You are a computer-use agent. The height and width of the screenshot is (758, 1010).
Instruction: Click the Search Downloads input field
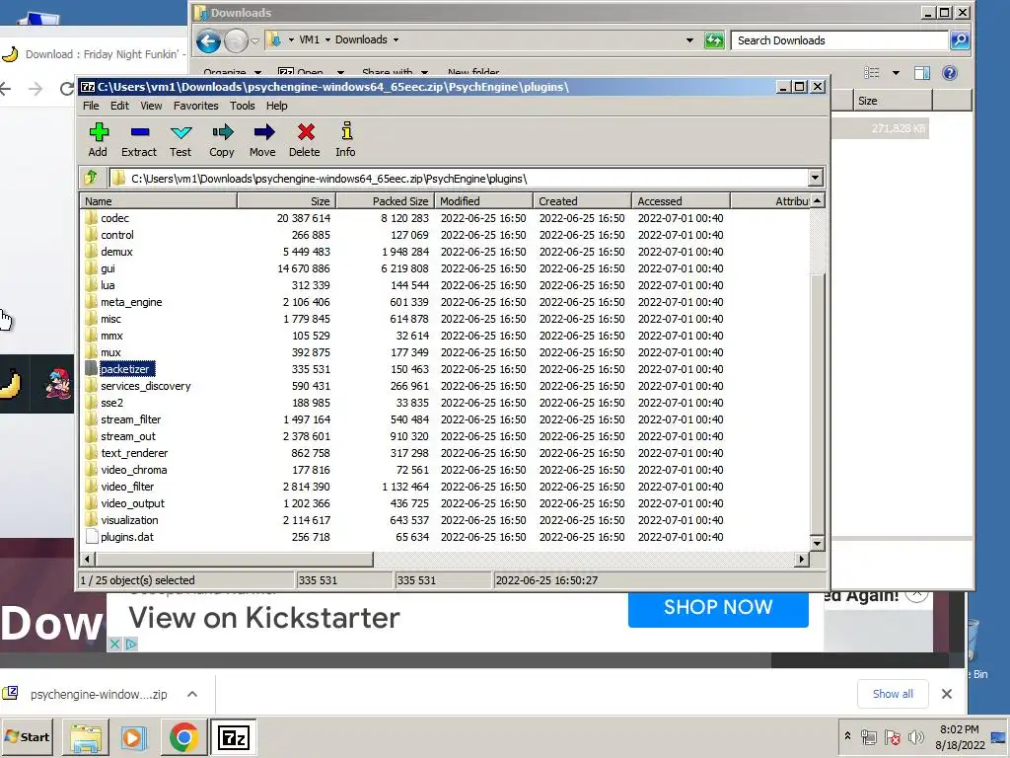point(839,40)
